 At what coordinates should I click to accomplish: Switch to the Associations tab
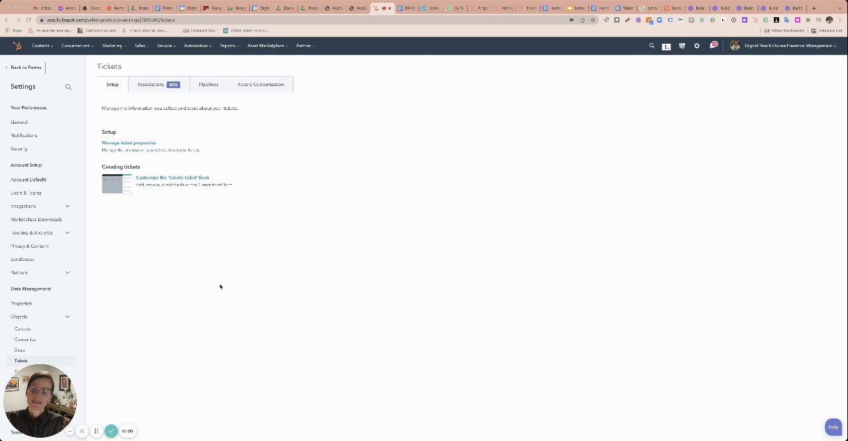(x=158, y=84)
